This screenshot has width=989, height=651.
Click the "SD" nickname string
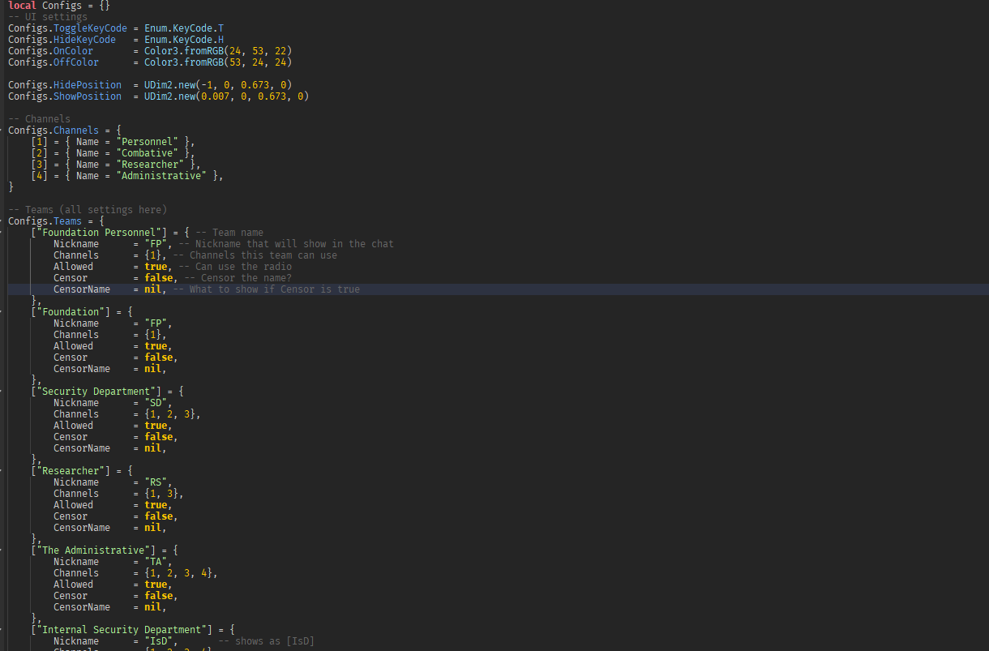pos(156,403)
